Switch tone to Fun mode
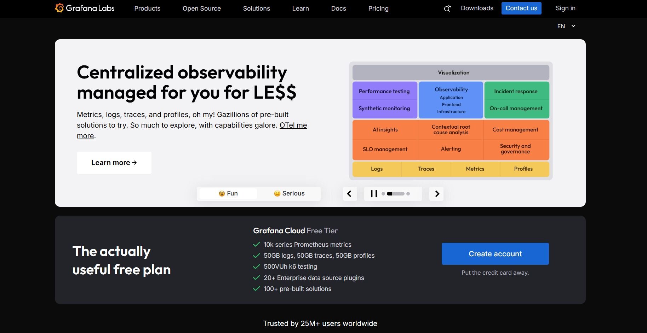 click(228, 193)
